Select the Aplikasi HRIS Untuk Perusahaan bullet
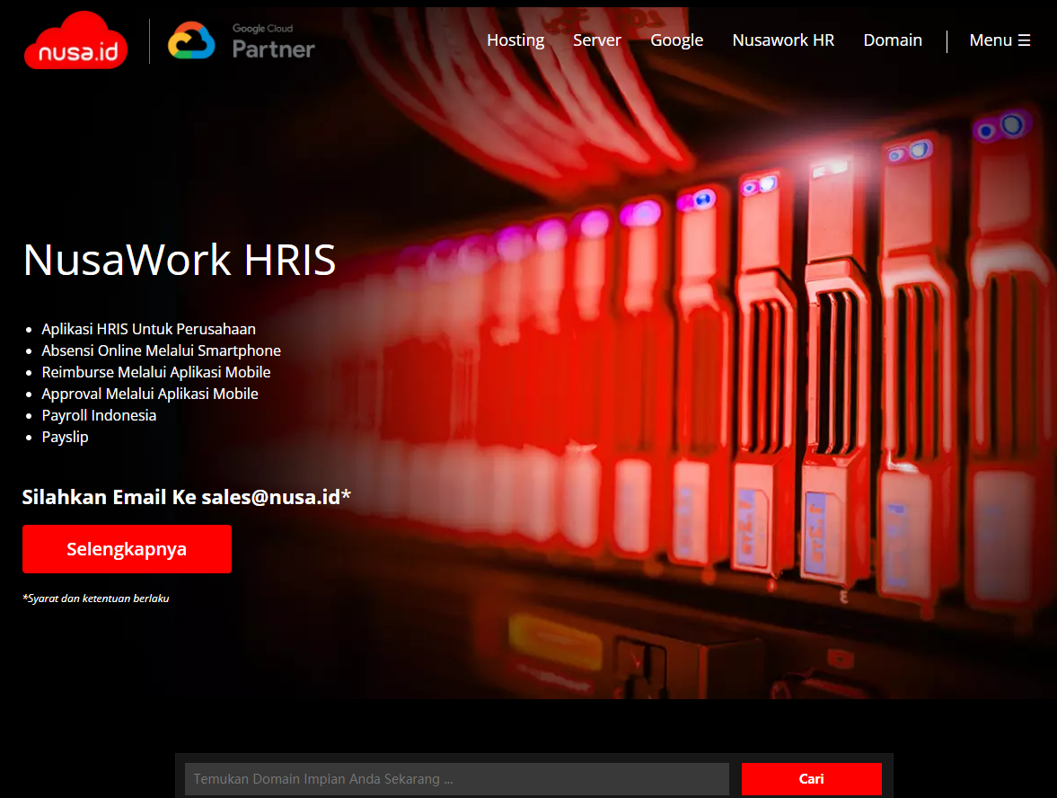The image size is (1057, 798). [x=148, y=329]
